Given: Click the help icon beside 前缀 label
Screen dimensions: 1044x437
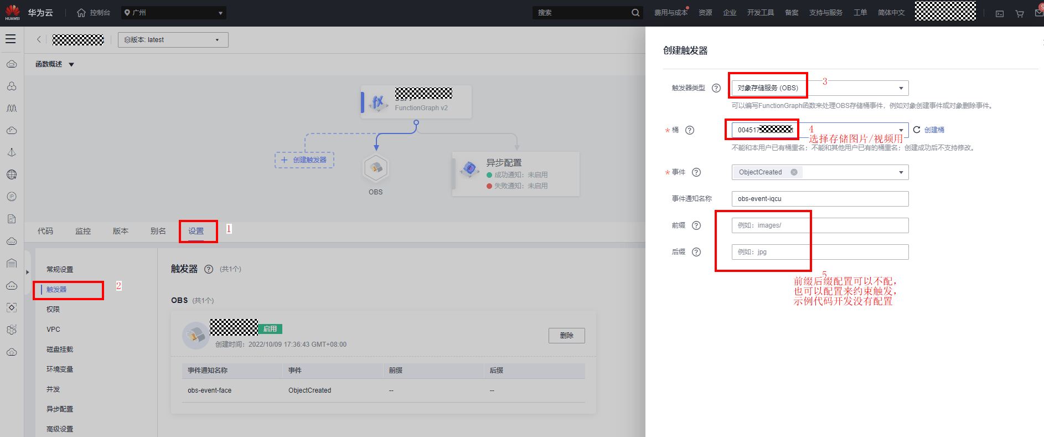Looking at the screenshot, I should coord(696,225).
